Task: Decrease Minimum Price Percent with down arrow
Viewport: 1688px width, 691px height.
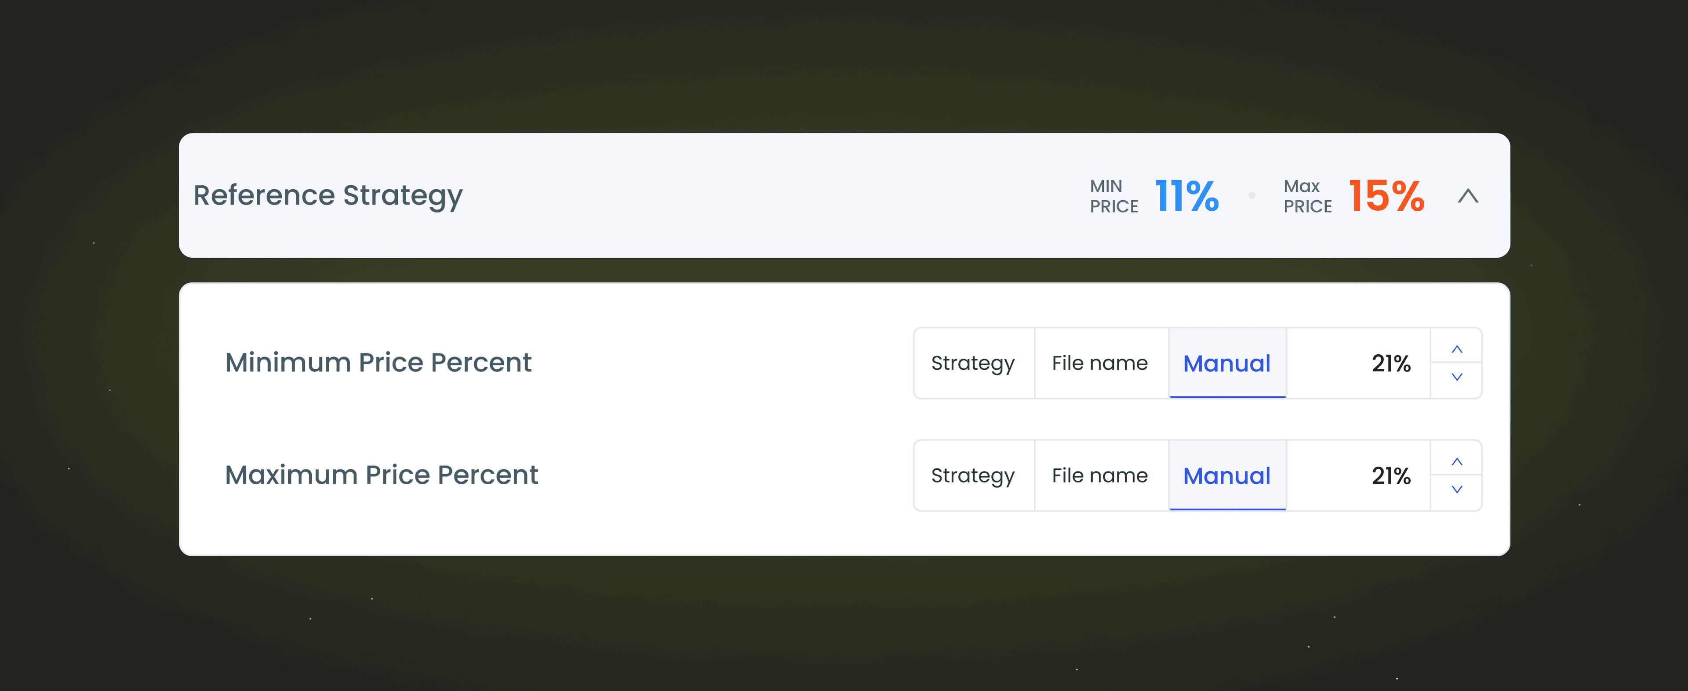Action: point(1457,378)
